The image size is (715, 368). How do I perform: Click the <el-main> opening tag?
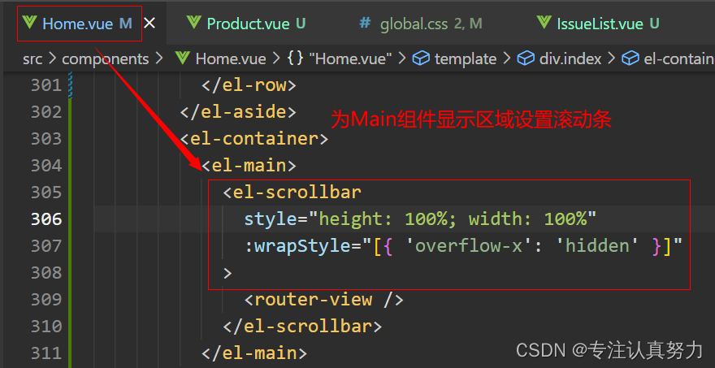249,166
